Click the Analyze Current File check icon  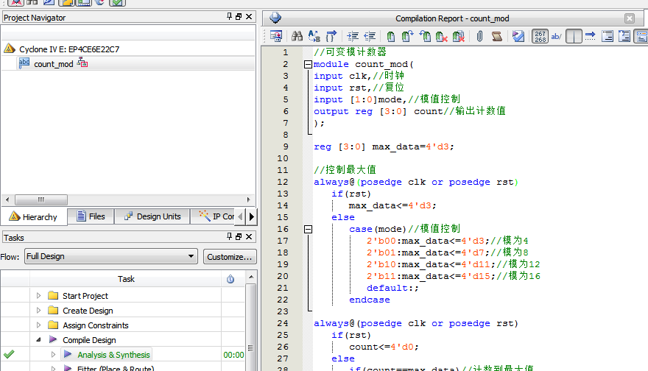pyautogui.click(x=518, y=36)
